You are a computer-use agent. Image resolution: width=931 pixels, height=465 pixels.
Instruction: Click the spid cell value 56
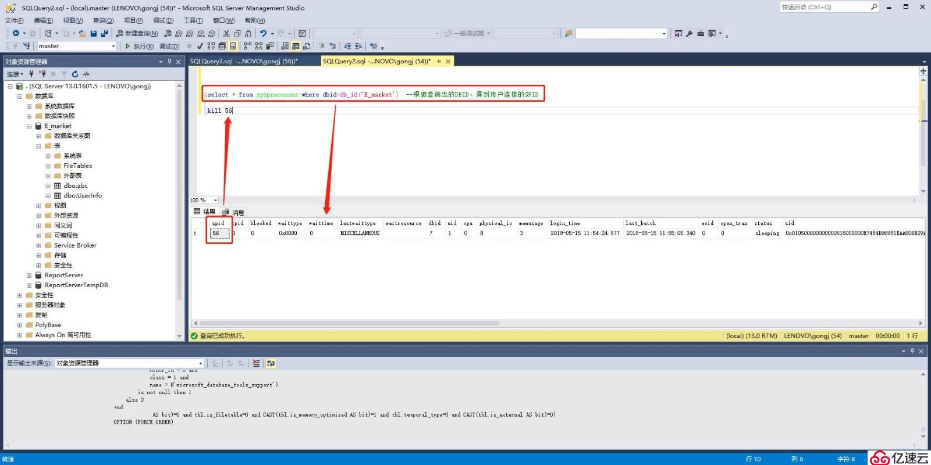click(x=219, y=233)
